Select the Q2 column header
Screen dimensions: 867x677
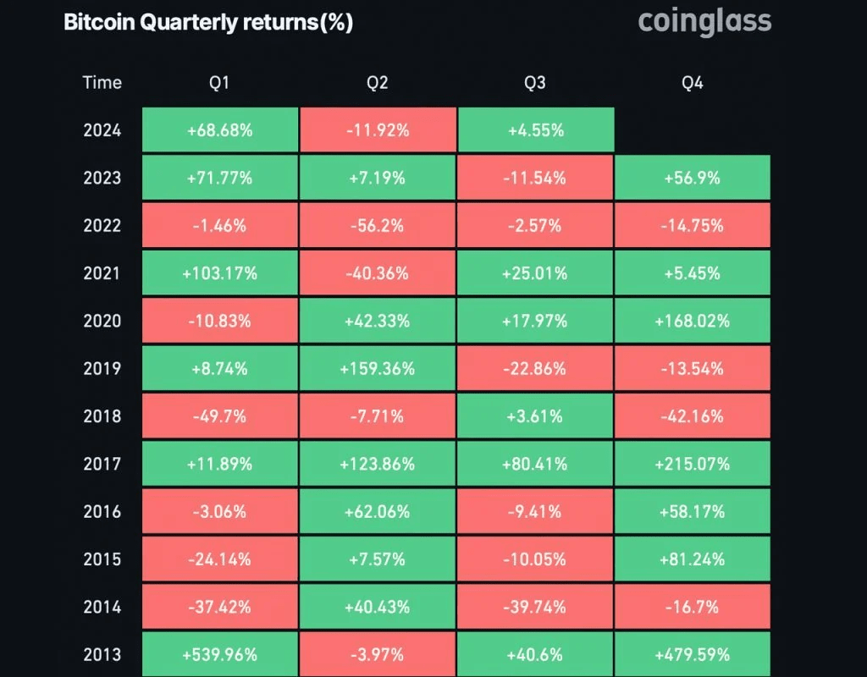[x=378, y=83]
